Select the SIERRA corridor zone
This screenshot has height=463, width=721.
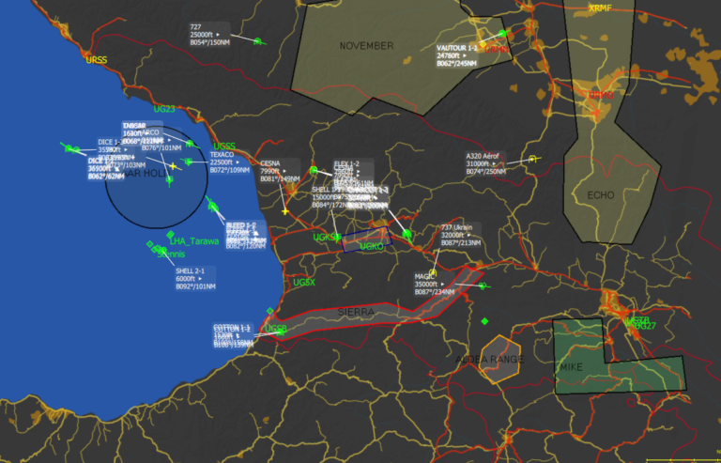(x=376, y=312)
